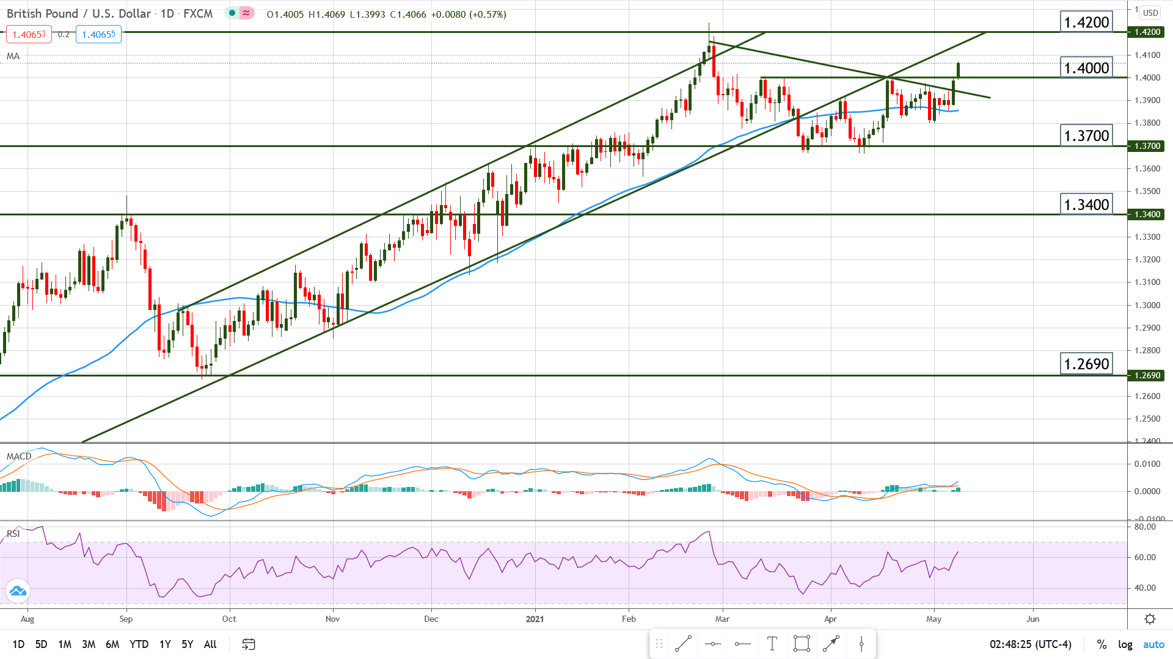Open the USD currency selector
The width and height of the screenshot is (1173, 659).
[x=1151, y=13]
